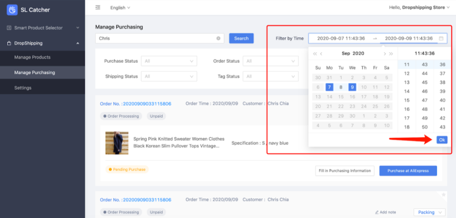Click the Search button
The height and width of the screenshot is (218, 456).
(241, 38)
